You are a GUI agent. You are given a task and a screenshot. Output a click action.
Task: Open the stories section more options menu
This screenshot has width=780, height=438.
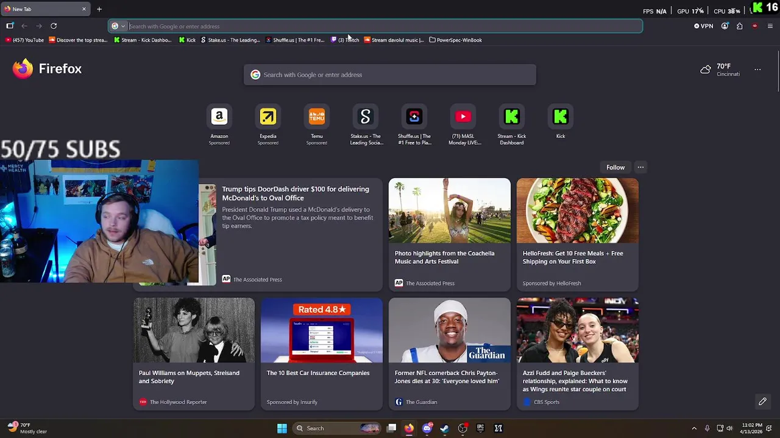coord(640,167)
